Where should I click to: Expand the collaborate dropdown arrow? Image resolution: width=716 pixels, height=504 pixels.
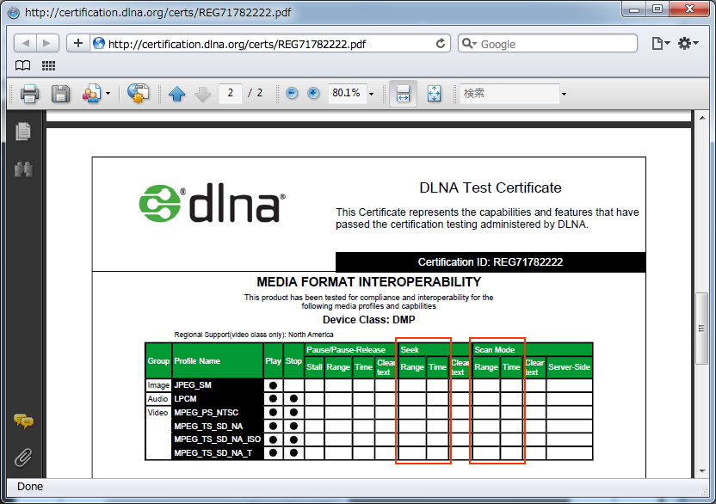click(x=108, y=94)
